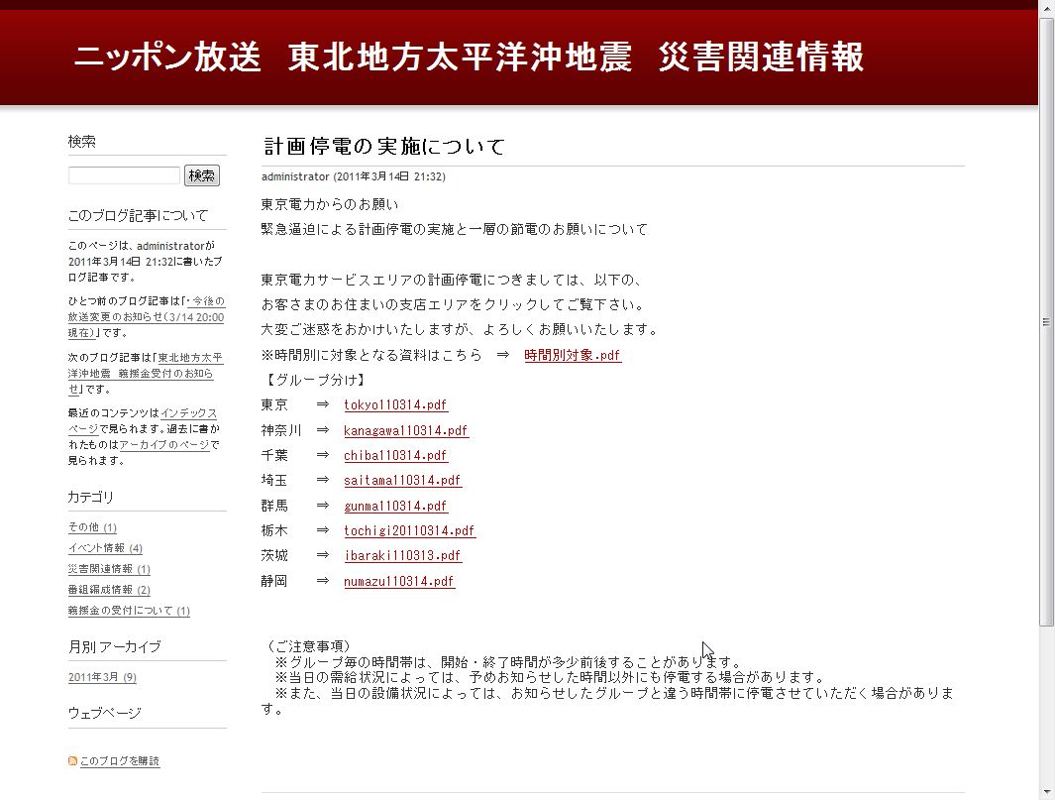Click the RSS feed icon
The image size is (1055, 800).
click(72, 761)
